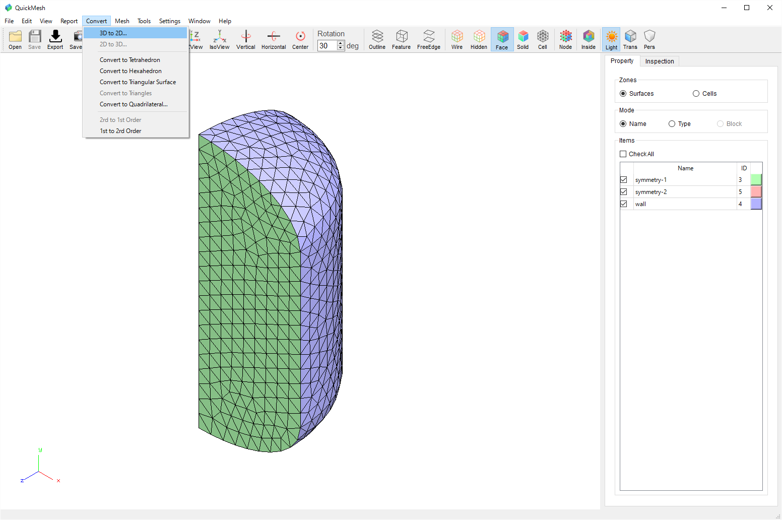Viewport: 782px width, 520px height.
Task: Open the Window menu
Action: click(200, 21)
